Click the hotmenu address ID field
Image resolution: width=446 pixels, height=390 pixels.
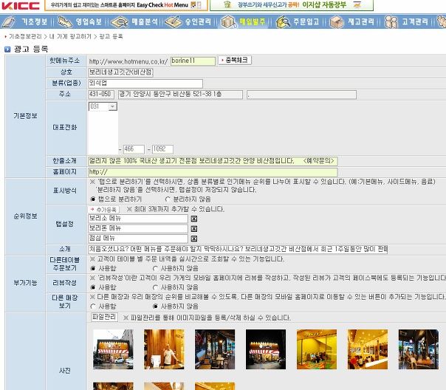[193, 61]
